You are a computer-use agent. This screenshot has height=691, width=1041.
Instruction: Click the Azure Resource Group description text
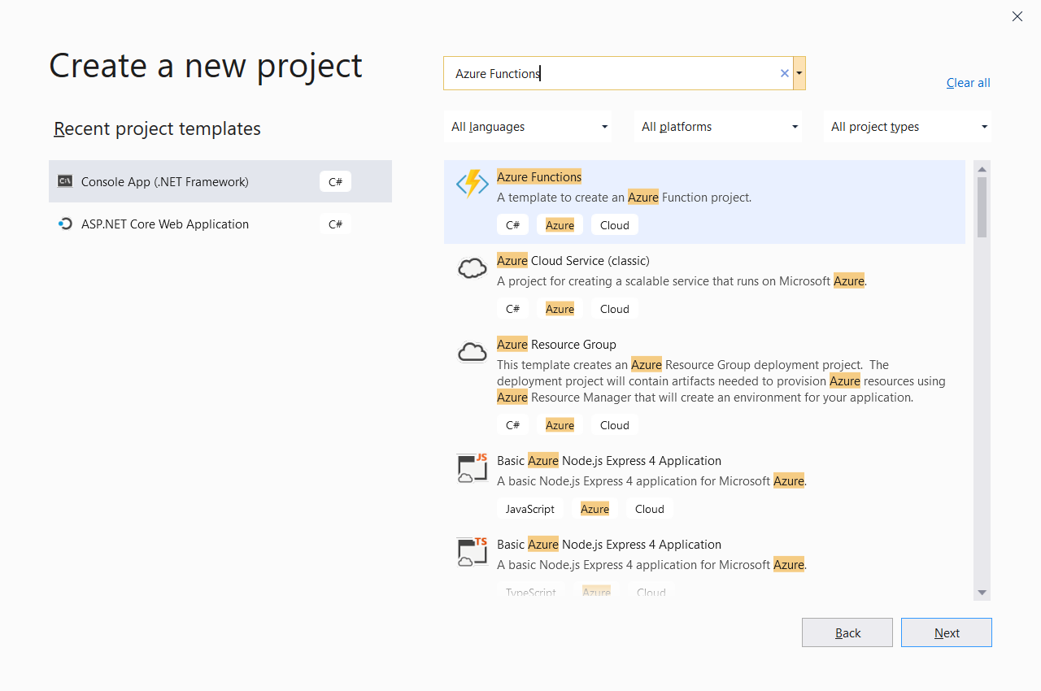721,380
